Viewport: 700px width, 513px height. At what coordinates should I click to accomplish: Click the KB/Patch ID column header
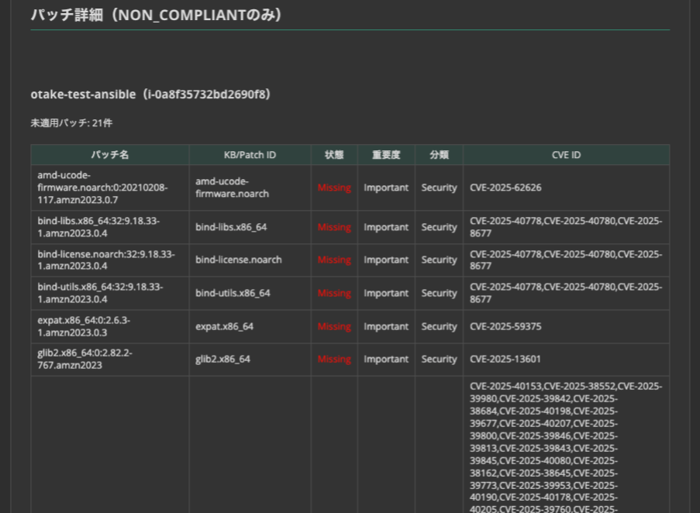pyautogui.click(x=250, y=155)
